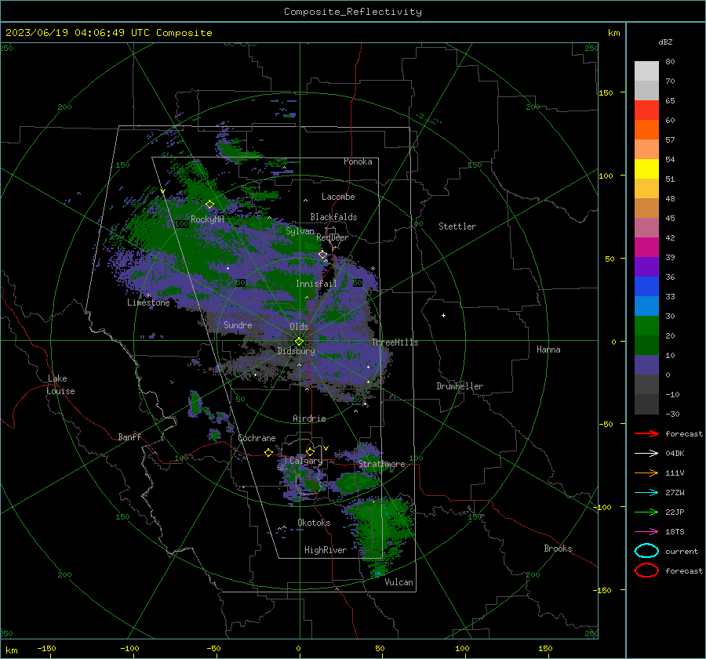Click the yellow diamond marker near Cochrane
This screenshot has width=706, height=659.
click(x=269, y=452)
